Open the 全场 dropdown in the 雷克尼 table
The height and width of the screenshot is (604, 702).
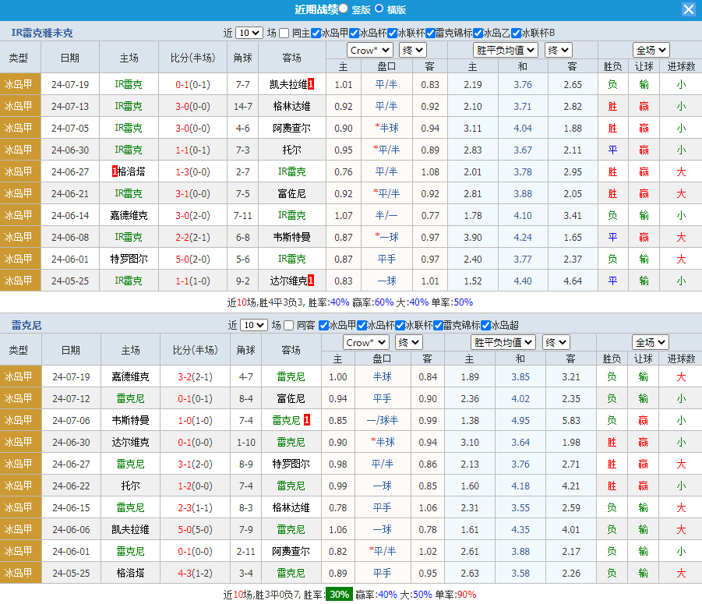(x=651, y=342)
